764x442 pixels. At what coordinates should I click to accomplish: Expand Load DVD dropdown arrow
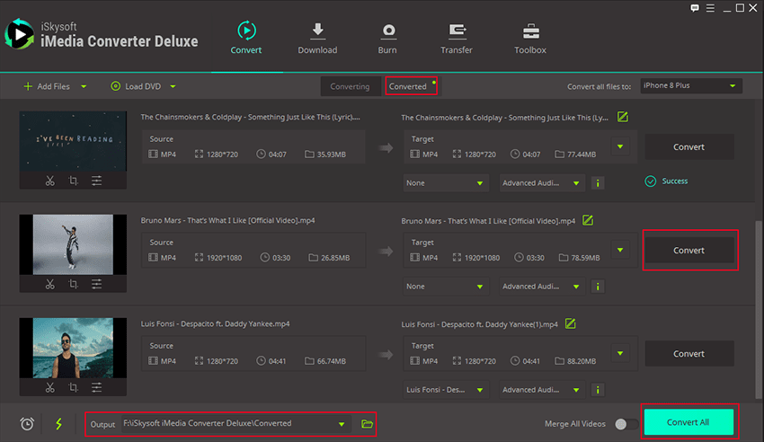(x=173, y=86)
